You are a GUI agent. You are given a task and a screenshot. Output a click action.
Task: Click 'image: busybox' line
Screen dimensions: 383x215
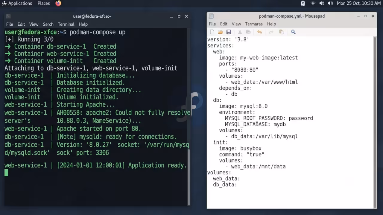coord(240,148)
